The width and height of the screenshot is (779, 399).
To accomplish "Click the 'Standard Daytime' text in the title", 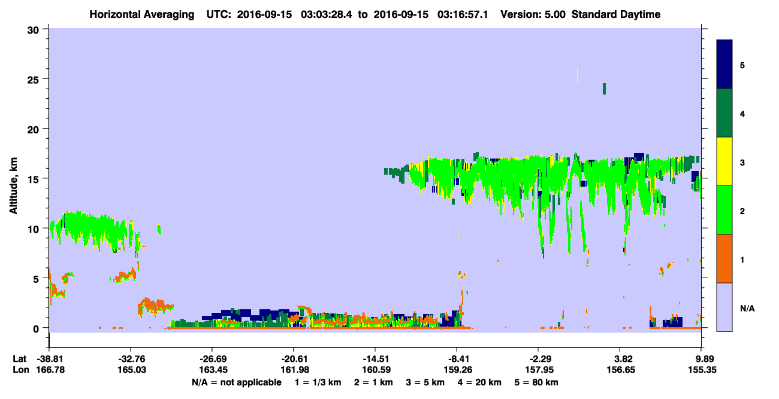I will (x=616, y=14).
